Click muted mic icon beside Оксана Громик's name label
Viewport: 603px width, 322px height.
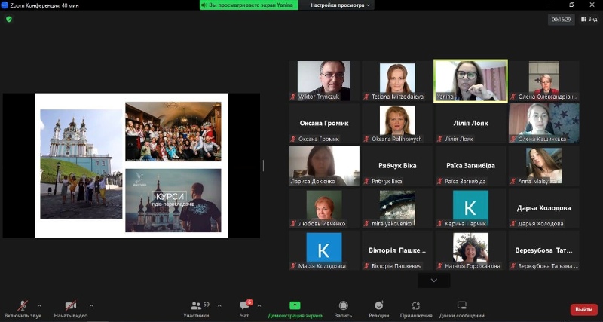[x=293, y=139]
